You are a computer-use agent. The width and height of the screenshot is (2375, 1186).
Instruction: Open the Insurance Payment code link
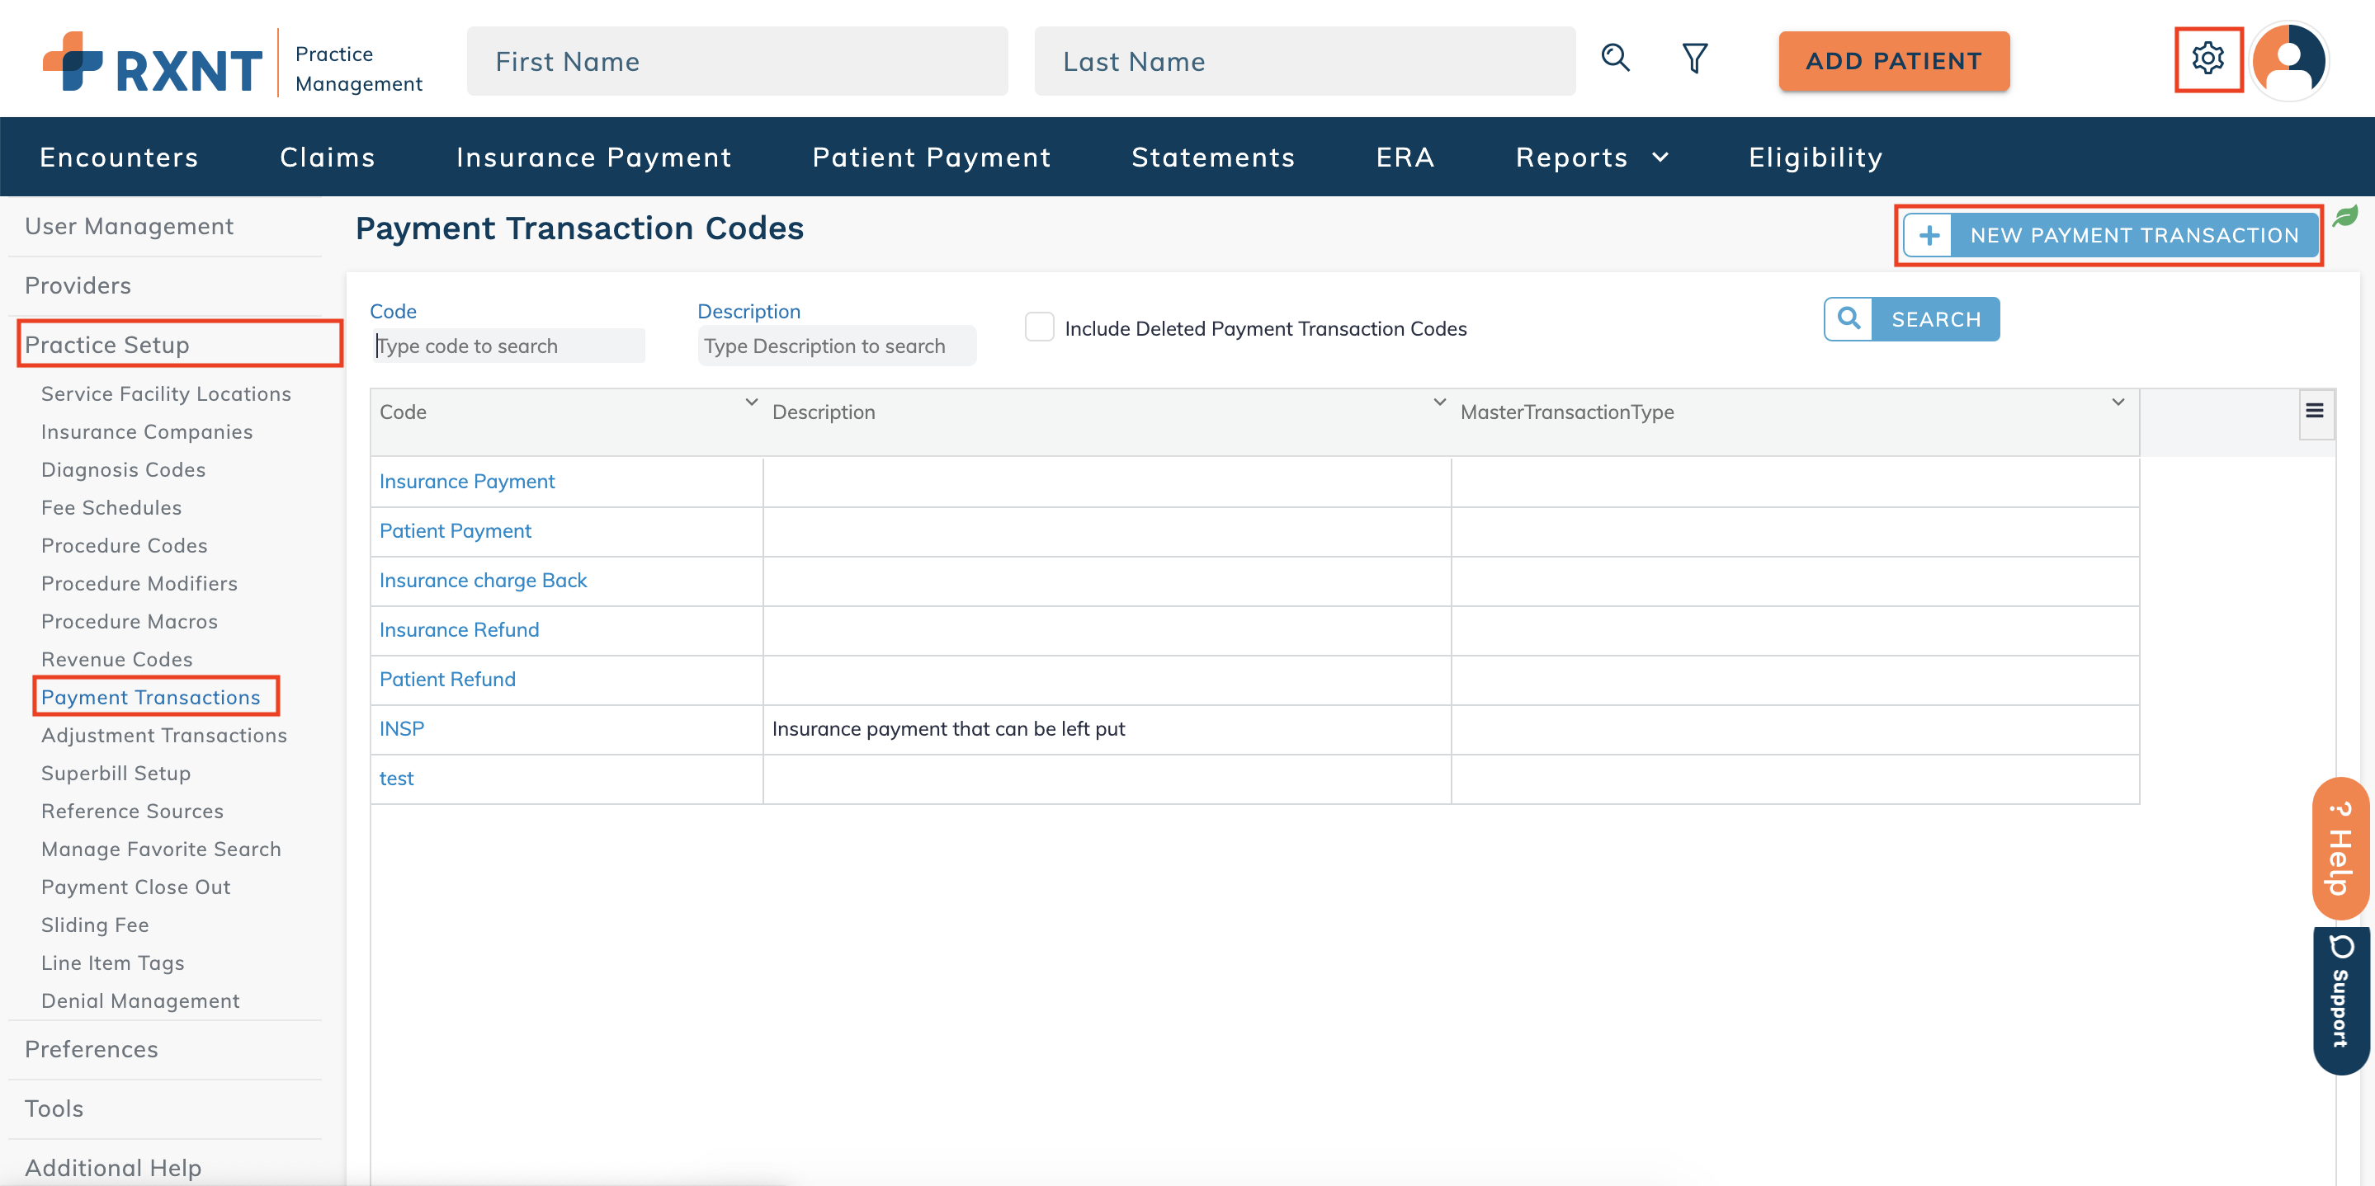point(466,481)
